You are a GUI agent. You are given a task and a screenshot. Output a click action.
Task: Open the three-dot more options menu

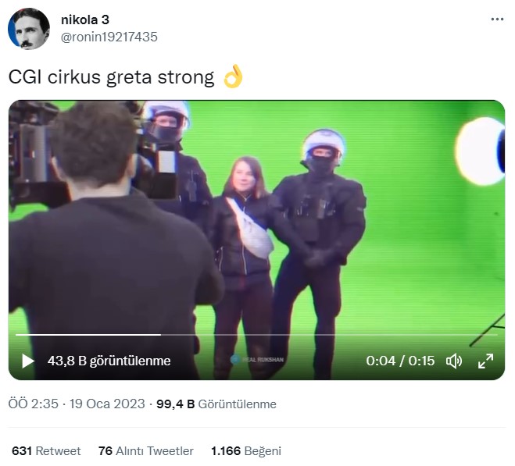pyautogui.click(x=497, y=20)
